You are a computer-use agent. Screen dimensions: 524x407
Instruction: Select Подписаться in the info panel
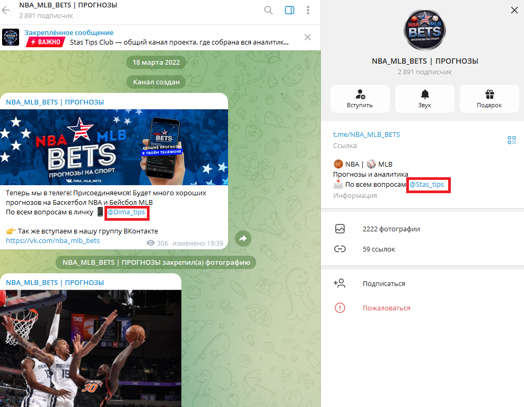(422, 283)
